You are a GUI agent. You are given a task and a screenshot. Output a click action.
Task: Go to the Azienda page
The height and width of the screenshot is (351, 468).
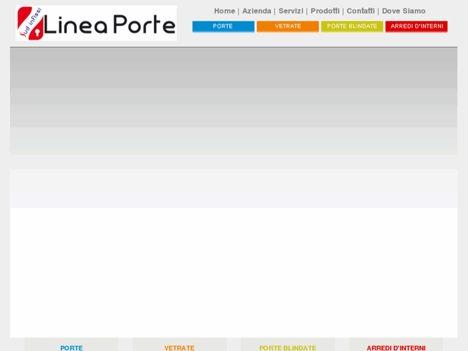[257, 11]
